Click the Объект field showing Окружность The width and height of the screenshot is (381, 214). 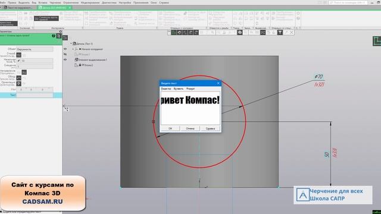35,49
